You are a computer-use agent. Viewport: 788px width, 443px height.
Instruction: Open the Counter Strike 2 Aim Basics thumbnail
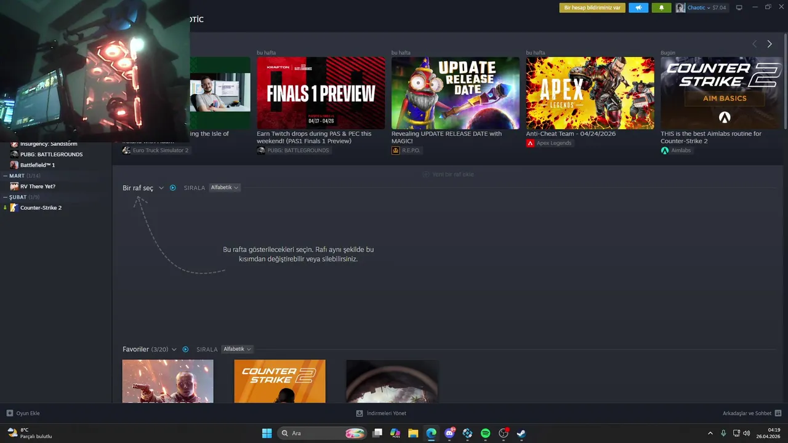click(722, 93)
